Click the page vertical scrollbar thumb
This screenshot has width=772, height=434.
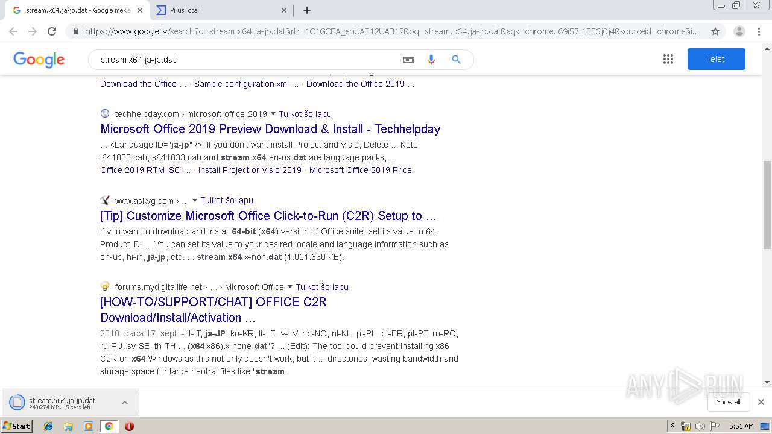(767, 205)
